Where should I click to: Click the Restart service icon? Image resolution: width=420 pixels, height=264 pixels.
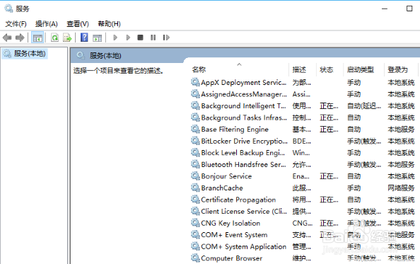[166, 38]
